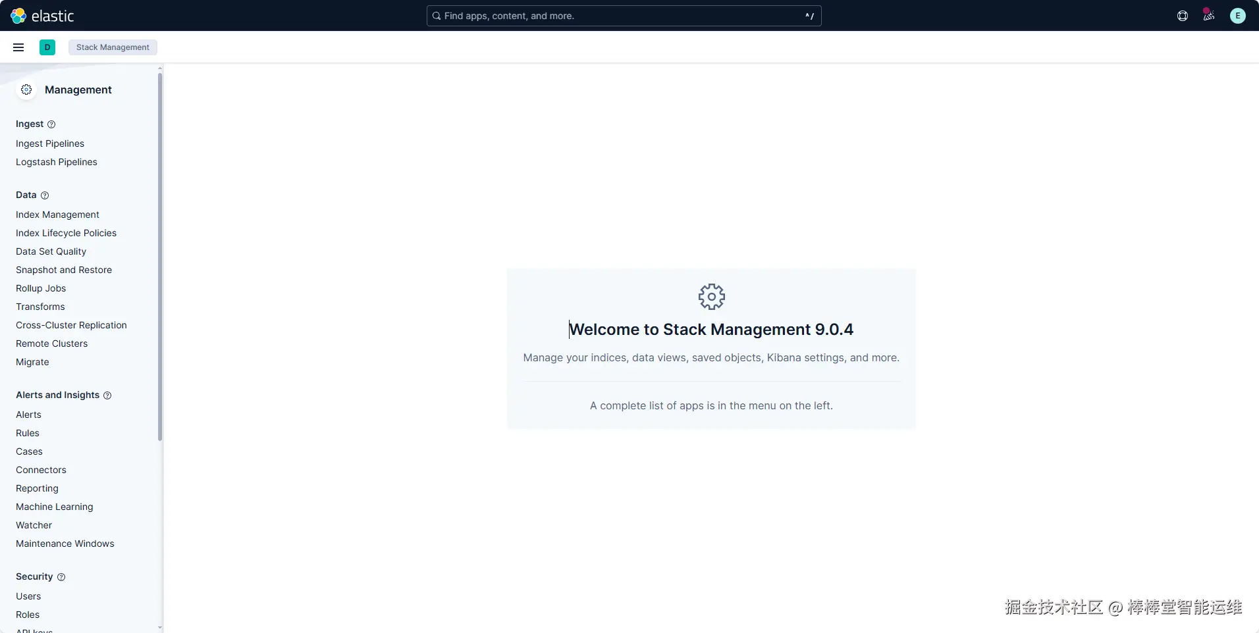Select Migrate in the Data section
1259x633 pixels.
(32, 362)
